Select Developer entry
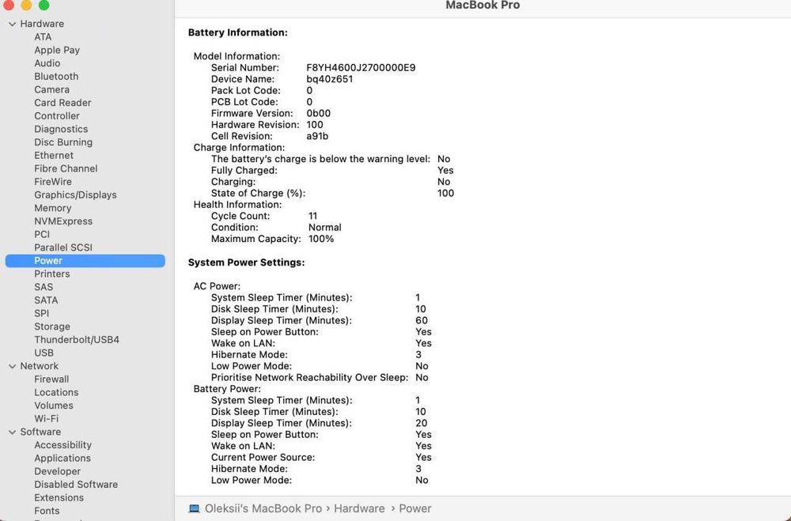 (58, 471)
